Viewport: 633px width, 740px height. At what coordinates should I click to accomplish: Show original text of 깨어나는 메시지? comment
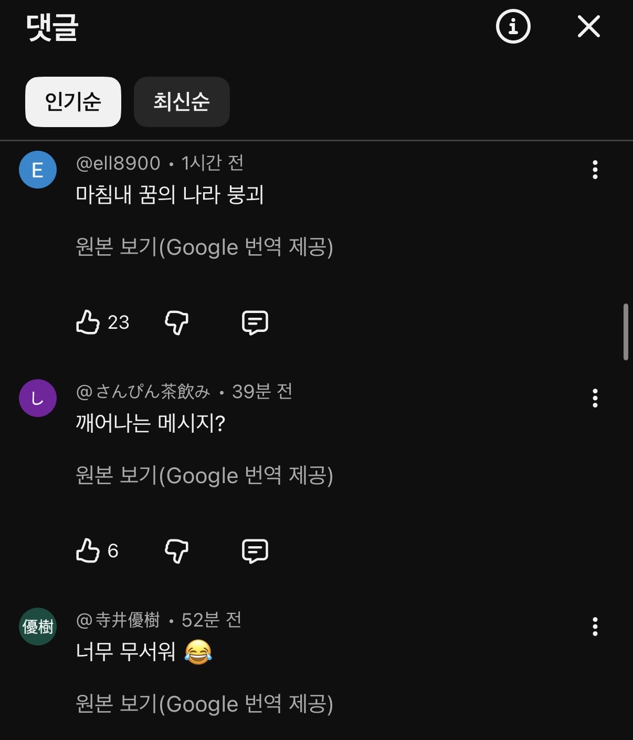[204, 475]
